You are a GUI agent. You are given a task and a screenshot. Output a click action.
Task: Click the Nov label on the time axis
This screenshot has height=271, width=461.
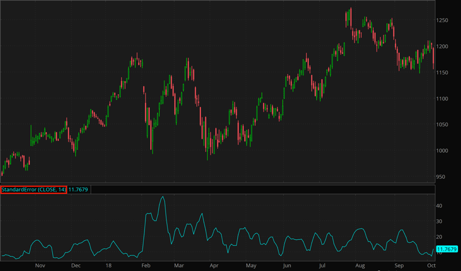[40, 266]
